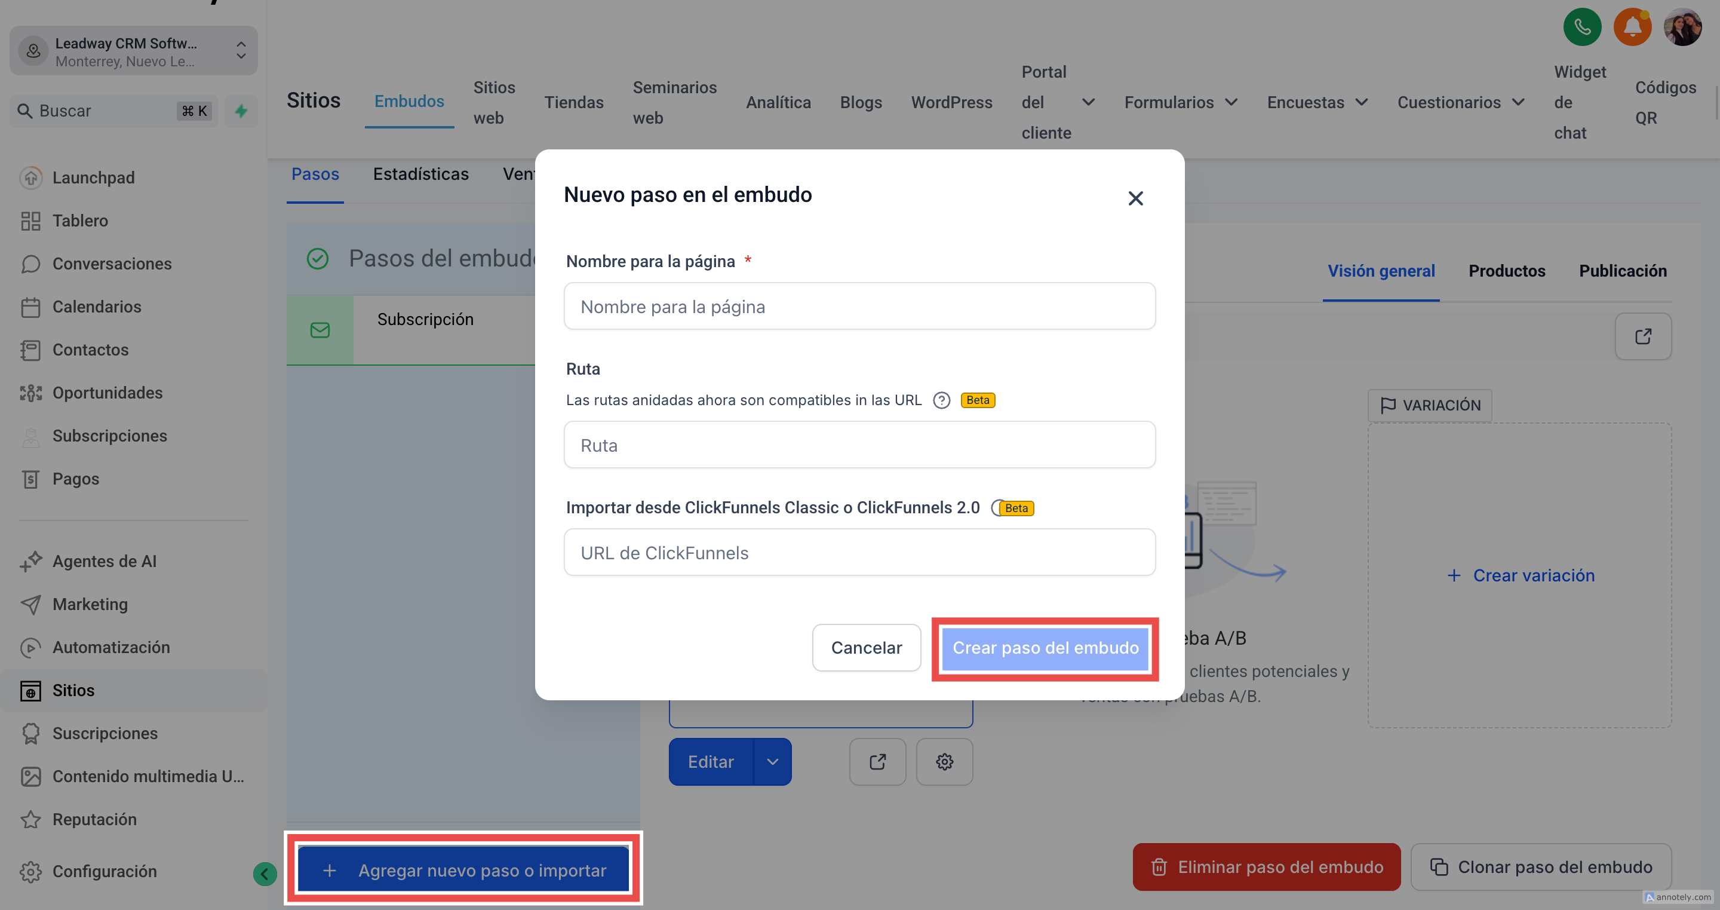
Task: Click the lightning bolt quick actions icon
Action: 241,111
